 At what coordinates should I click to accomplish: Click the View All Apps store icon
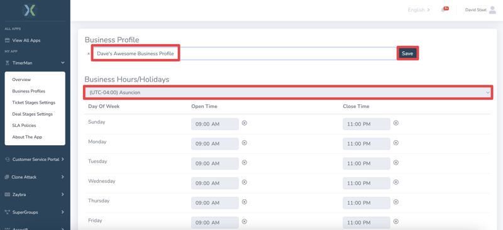pyautogui.click(x=7, y=41)
